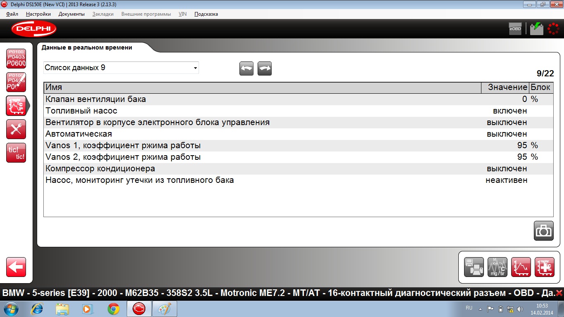Select the Данные в реальном времени tab
The height and width of the screenshot is (317, 564).
click(87, 47)
